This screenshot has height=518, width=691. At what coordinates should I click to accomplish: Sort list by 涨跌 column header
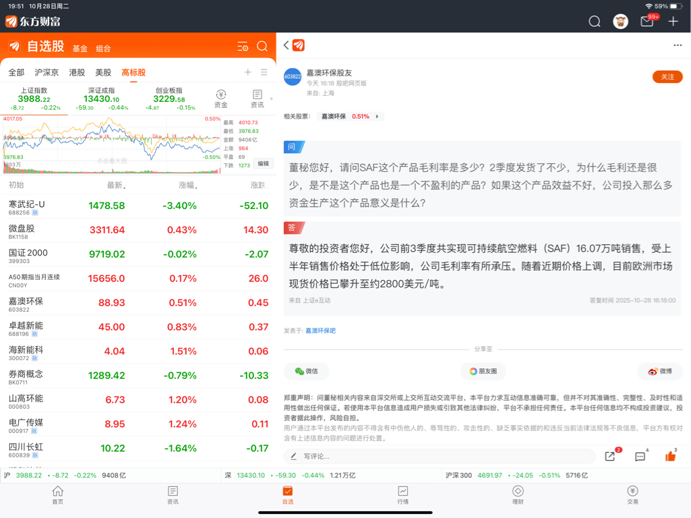coord(259,185)
